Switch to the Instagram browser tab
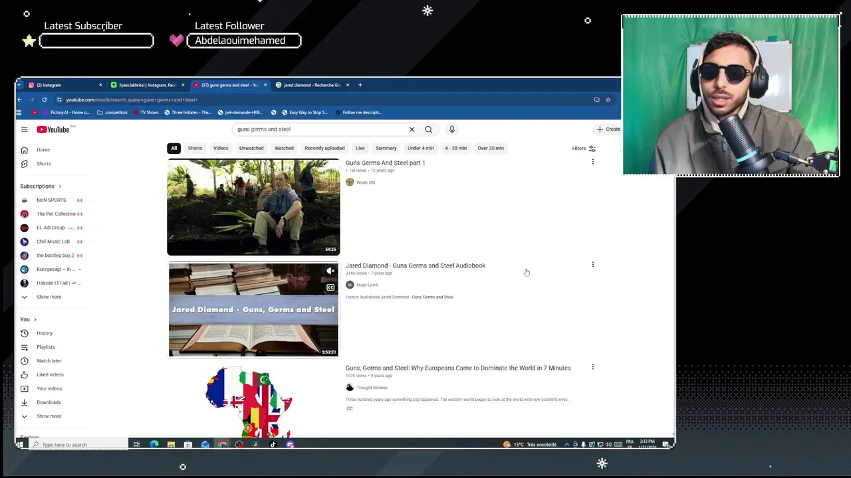 point(63,85)
